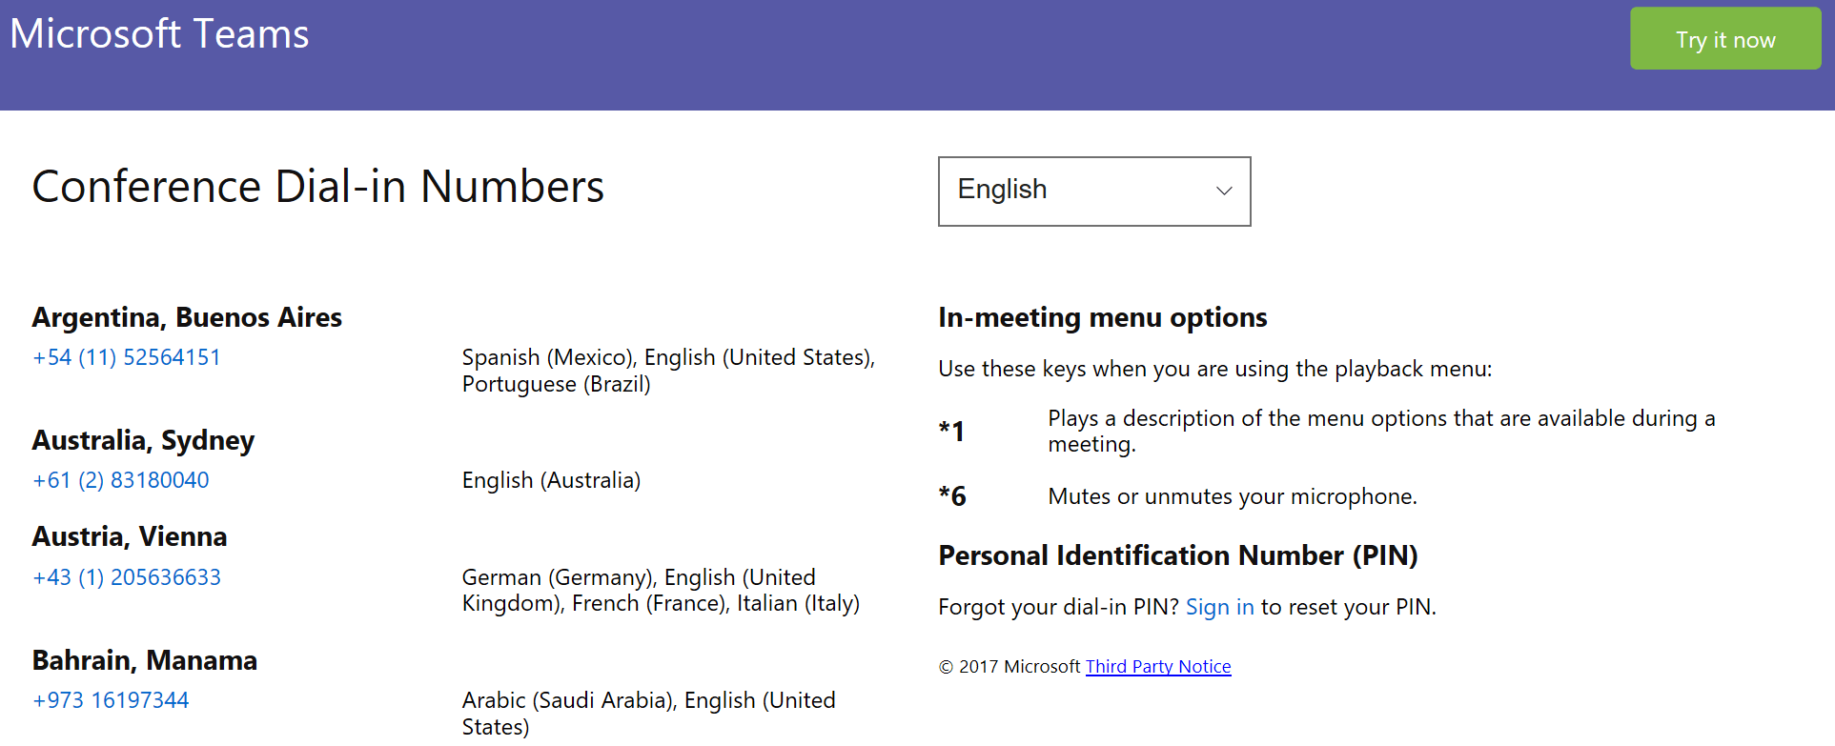Click the *1 key label

pos(951,431)
